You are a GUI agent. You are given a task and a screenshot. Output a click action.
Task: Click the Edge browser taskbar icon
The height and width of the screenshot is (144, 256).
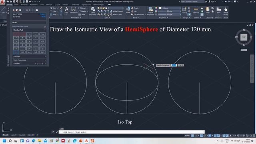[x=34, y=141]
